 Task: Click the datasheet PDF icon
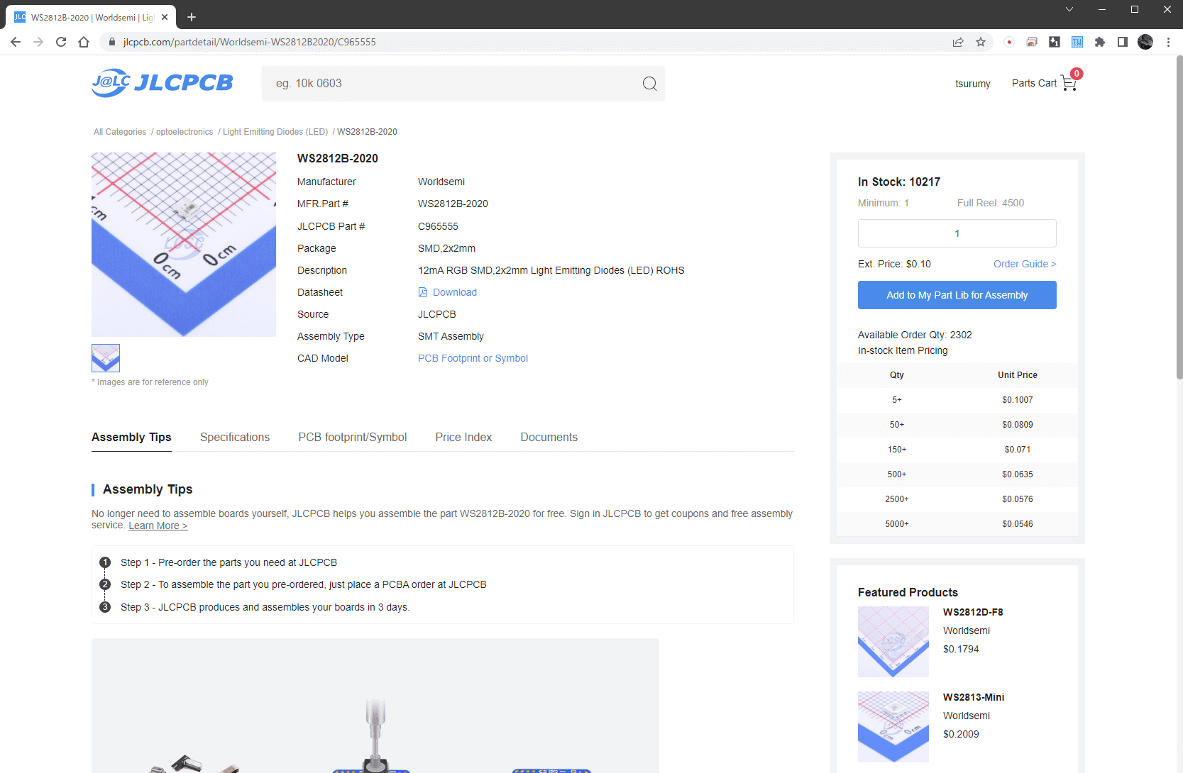(x=423, y=292)
